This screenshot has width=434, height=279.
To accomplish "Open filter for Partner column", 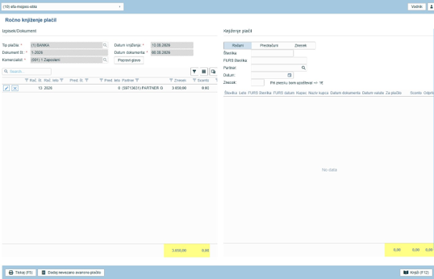I will [137, 80].
